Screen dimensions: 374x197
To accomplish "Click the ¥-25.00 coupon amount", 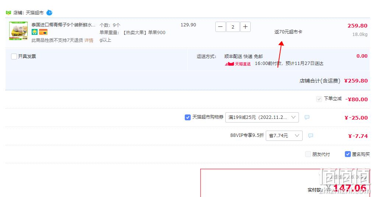I will tap(356, 118).
